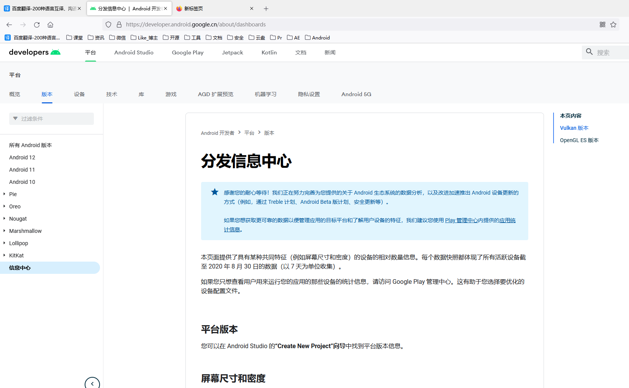
Task: Open the Android bookmark folder
Action: (317, 38)
